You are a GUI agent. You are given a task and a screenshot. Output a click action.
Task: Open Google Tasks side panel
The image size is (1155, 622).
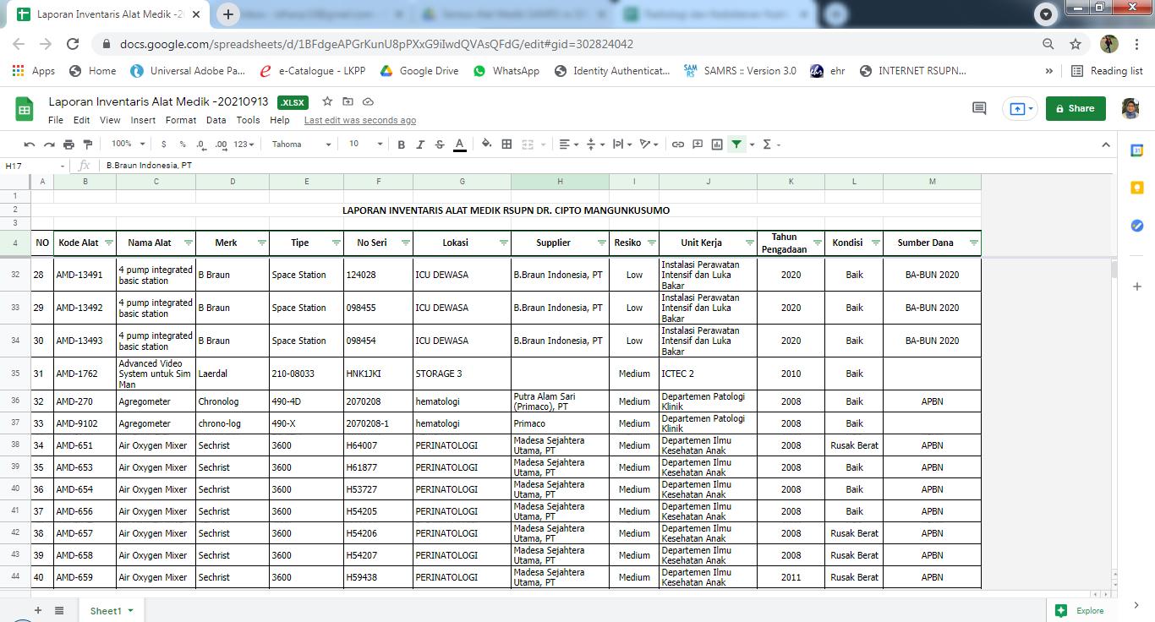1137,226
